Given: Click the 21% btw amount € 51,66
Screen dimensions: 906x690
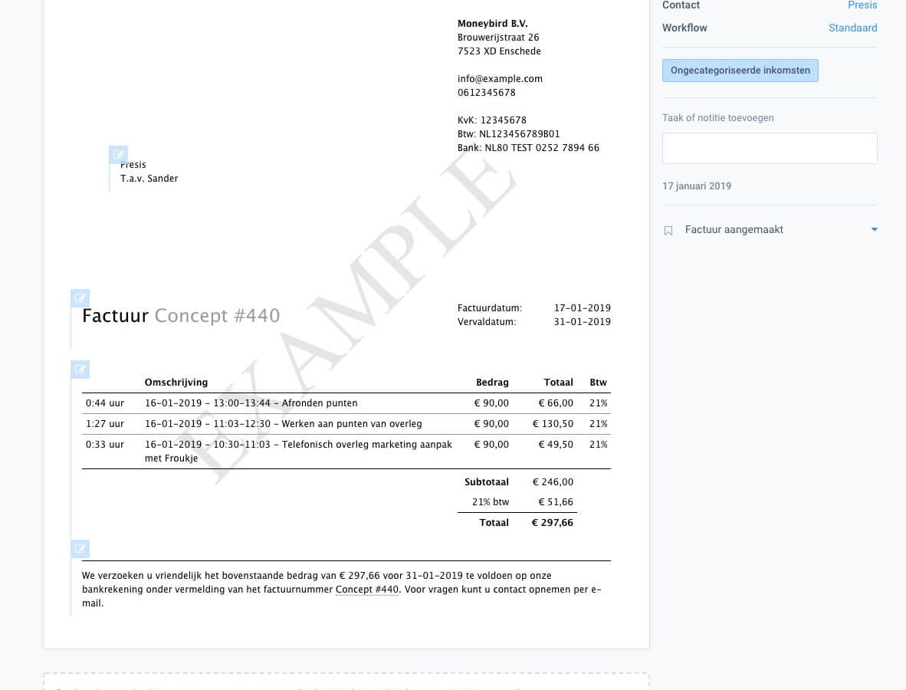Looking at the screenshot, I should pos(556,502).
